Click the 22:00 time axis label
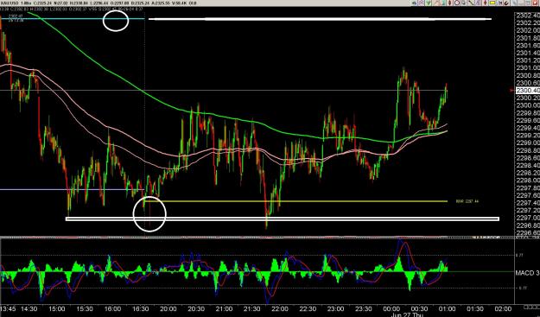The height and width of the screenshot is (317, 540). point(280,308)
